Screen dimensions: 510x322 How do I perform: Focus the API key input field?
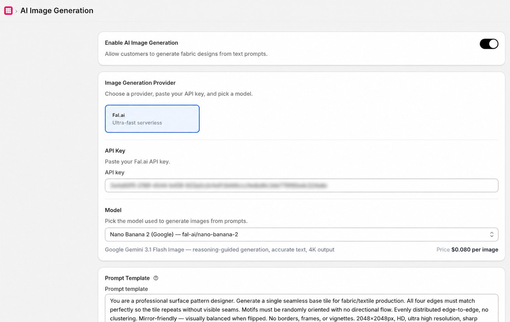tap(301, 186)
